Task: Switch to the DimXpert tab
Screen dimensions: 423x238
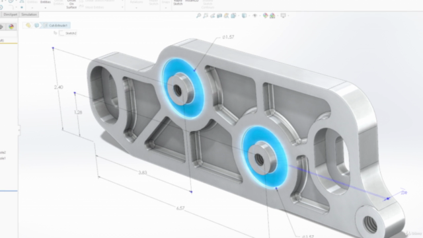Action: point(11,15)
